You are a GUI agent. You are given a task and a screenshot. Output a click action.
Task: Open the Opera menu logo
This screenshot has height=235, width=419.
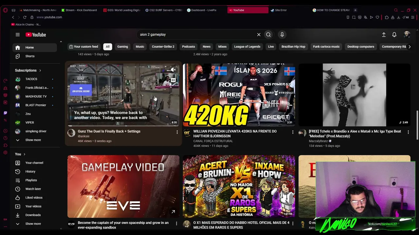click(5, 10)
